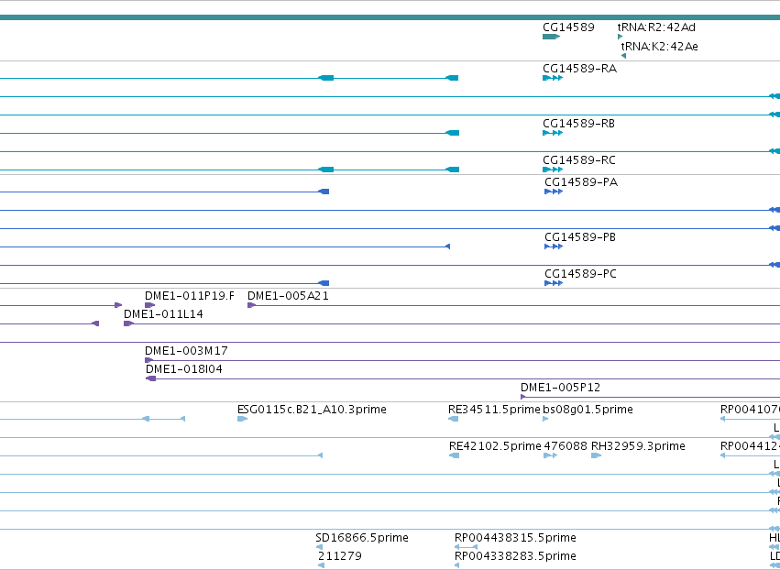Open the CG14589-PC protein label
Viewport: 780px width, 570px height.
coord(580,274)
